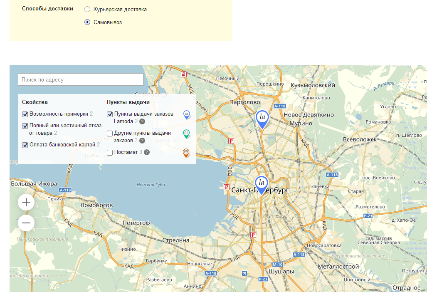The height and width of the screenshot is (292, 427).
Task: Click the A-118 road sign near Заневка
Action: click(x=332, y=175)
